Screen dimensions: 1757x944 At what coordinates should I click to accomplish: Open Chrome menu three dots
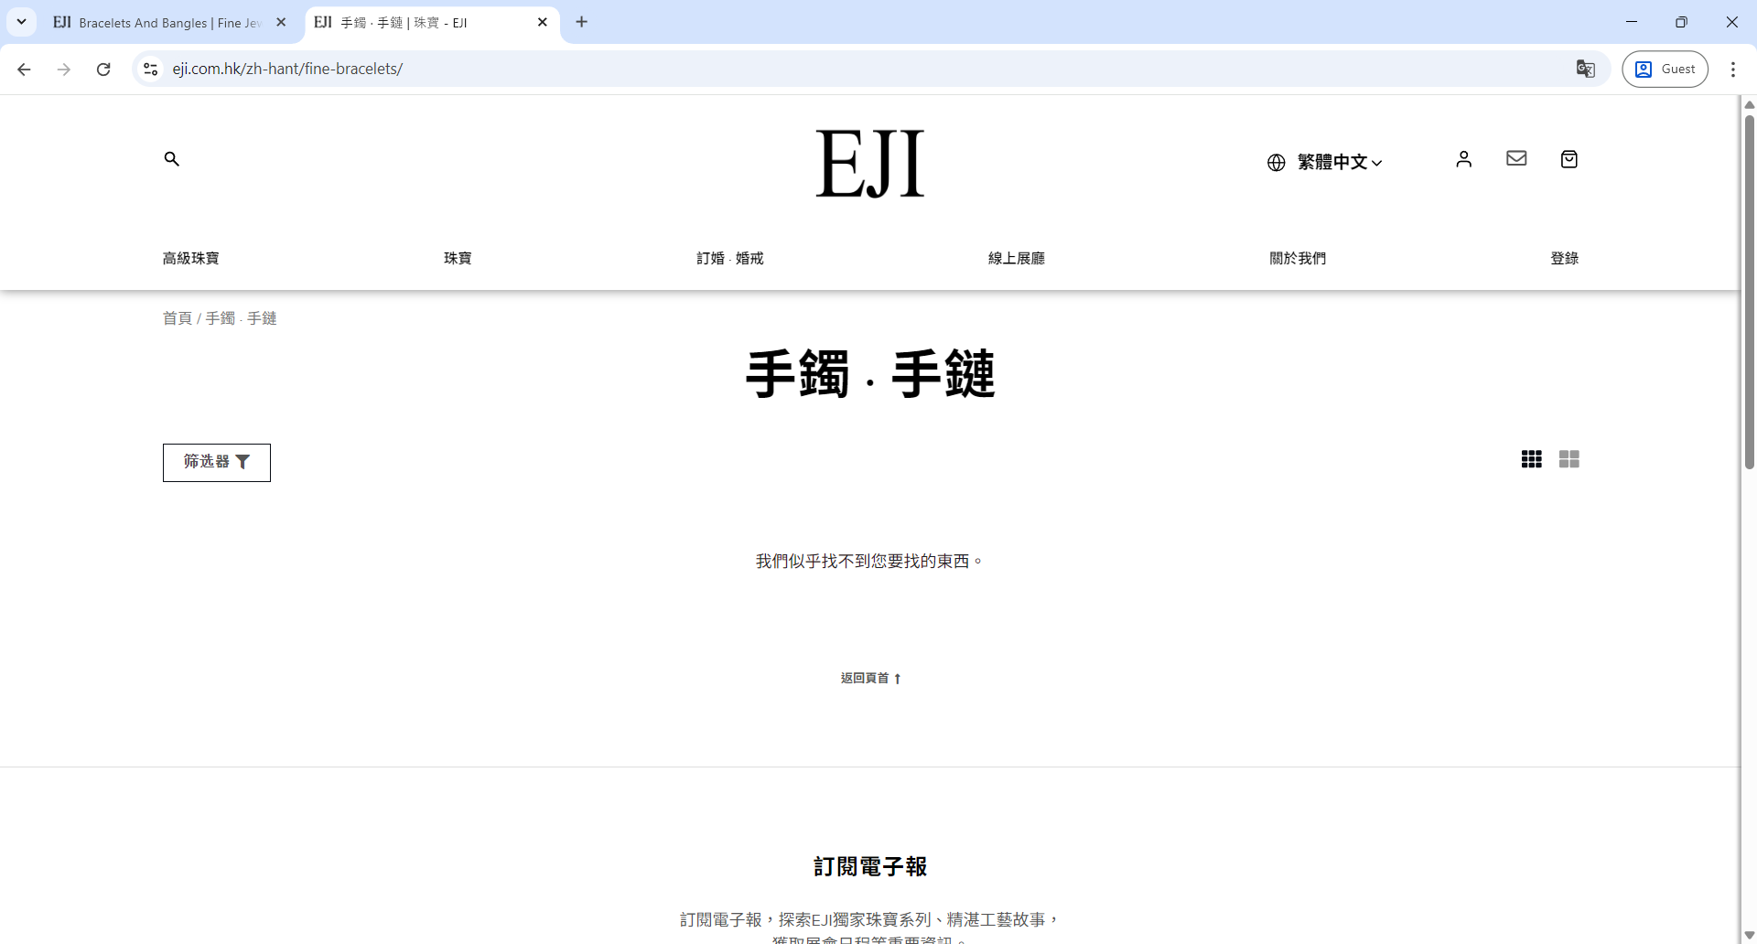[1733, 69]
